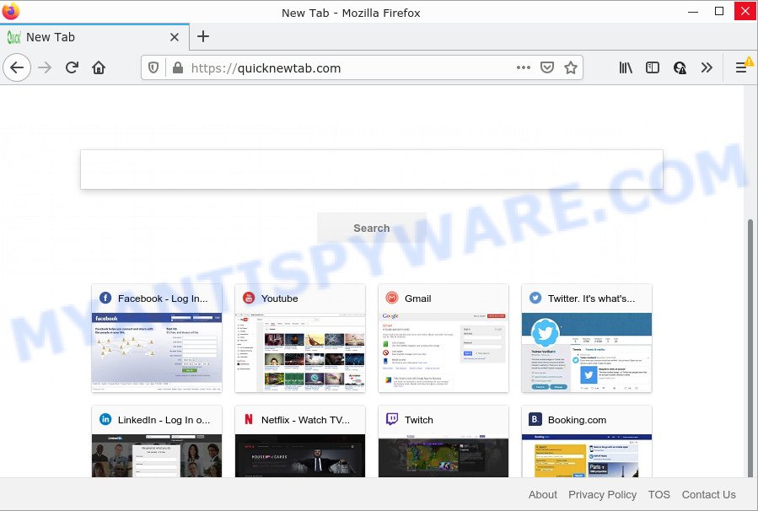Open the Contact Us footer link

pyautogui.click(x=709, y=495)
